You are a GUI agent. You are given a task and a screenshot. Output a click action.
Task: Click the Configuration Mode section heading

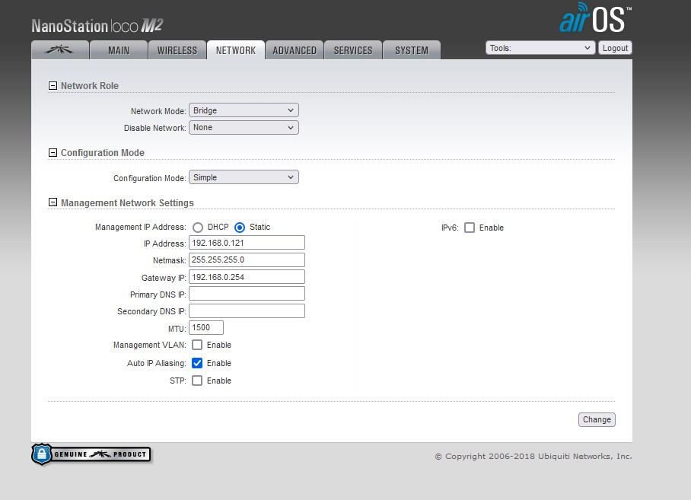103,152
